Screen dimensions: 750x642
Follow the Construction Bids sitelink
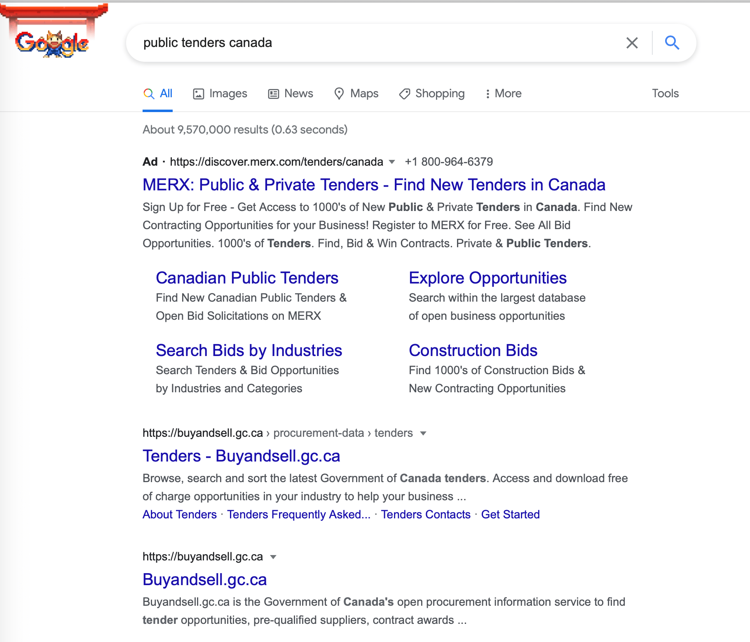pyautogui.click(x=473, y=351)
